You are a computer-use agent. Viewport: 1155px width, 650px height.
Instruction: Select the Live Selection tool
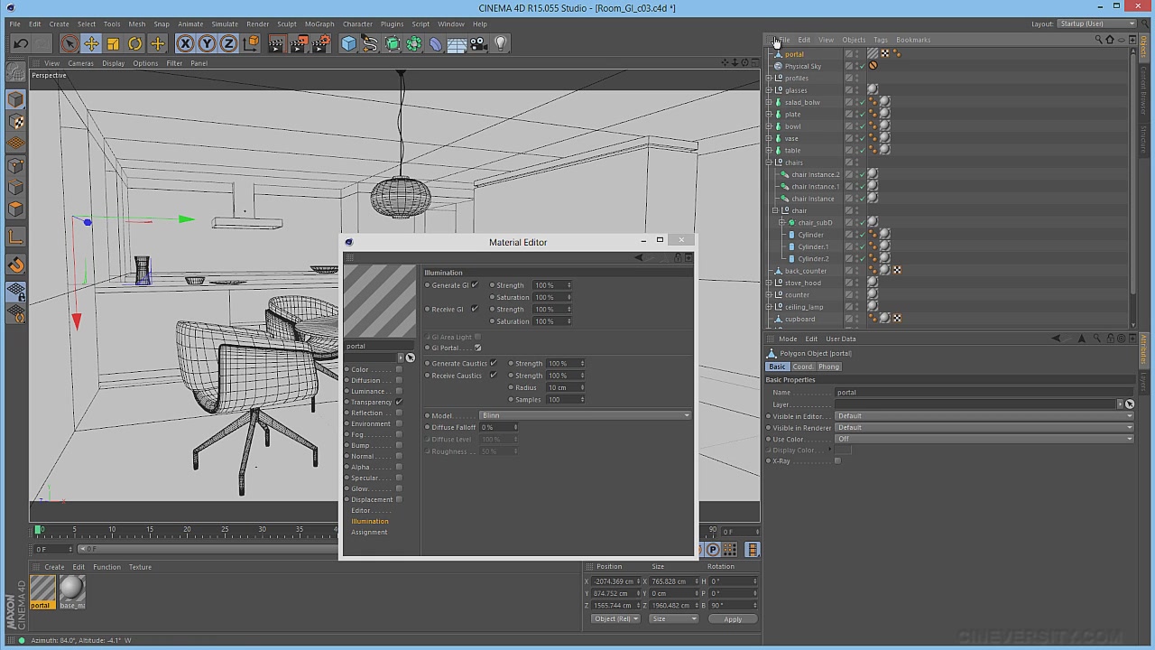pyautogui.click(x=69, y=43)
